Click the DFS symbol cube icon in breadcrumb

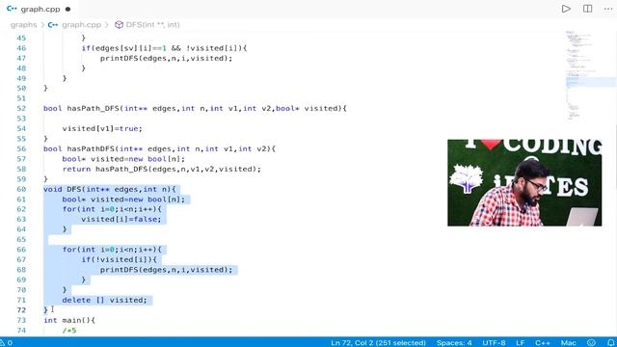pyautogui.click(x=119, y=25)
